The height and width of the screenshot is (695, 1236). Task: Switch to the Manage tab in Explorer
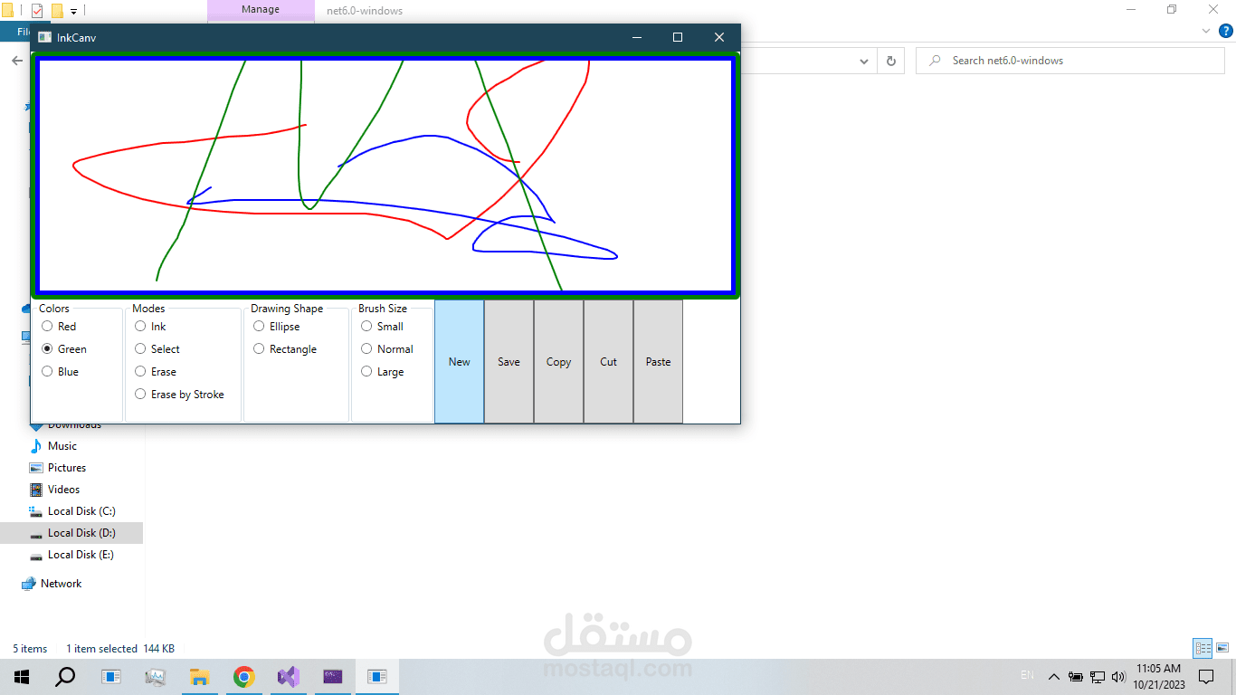pyautogui.click(x=261, y=10)
